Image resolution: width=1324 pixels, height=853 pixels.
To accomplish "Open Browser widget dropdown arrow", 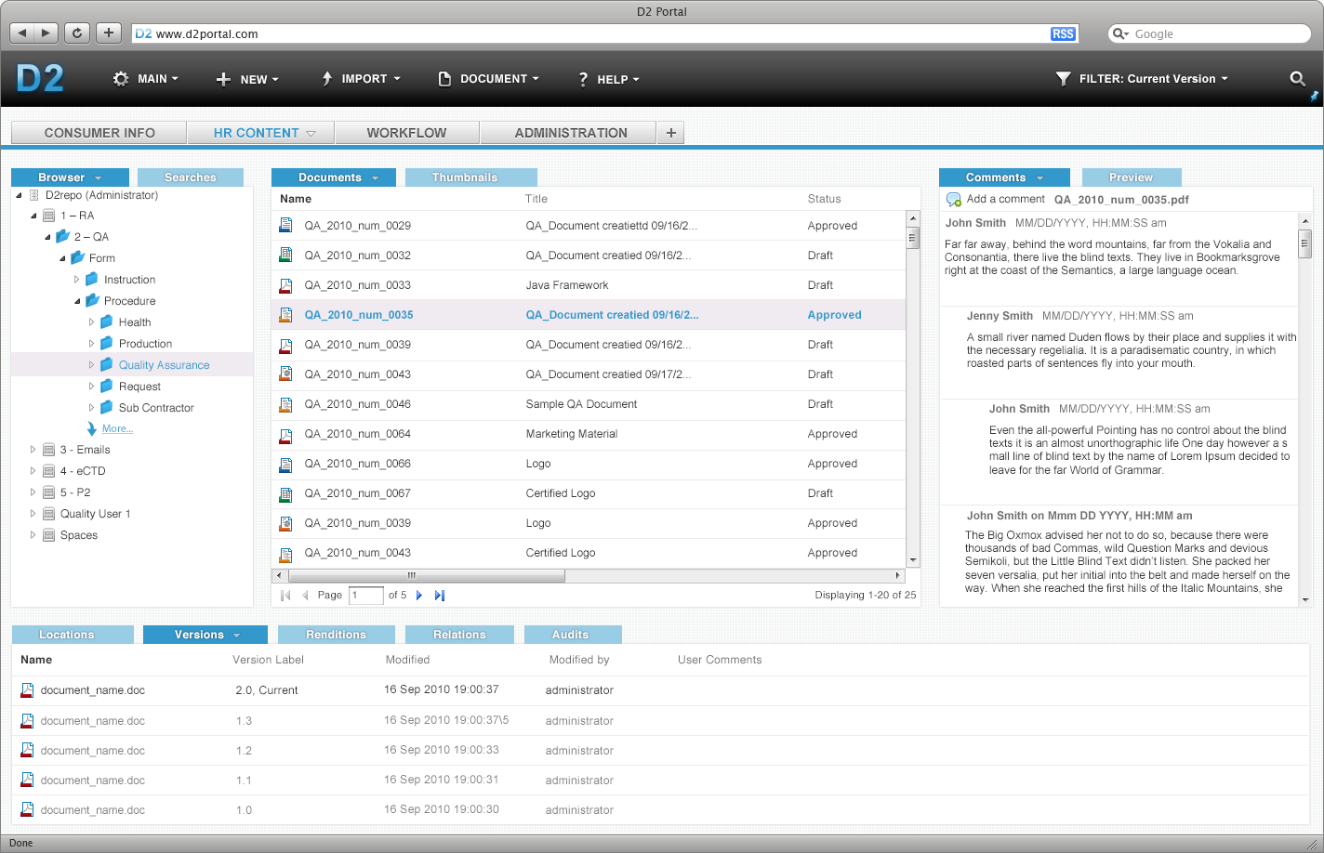I will coord(98,178).
